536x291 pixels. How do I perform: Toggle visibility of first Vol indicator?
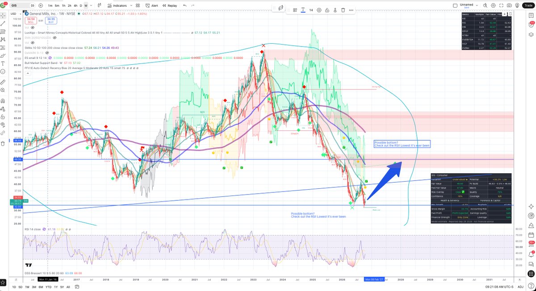tap(33, 28)
